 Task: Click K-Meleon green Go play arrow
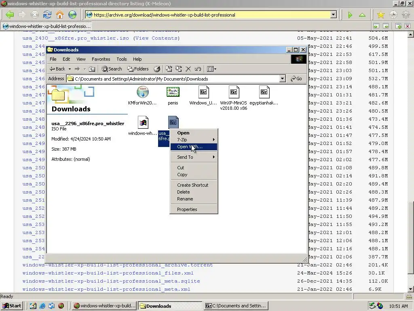click(x=350, y=15)
